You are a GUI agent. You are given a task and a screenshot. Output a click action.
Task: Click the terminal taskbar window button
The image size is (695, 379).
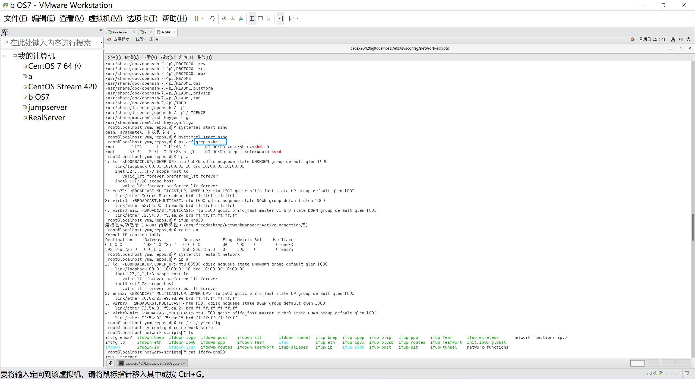pos(152,363)
